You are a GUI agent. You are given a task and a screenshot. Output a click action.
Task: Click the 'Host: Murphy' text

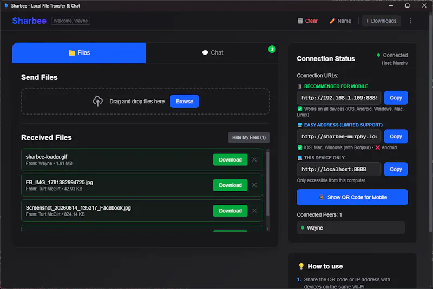point(395,63)
